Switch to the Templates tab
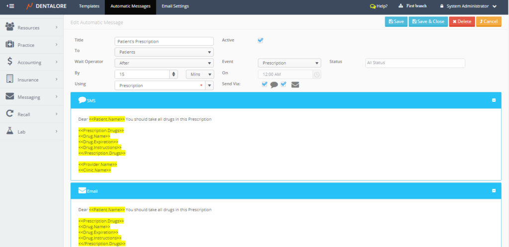The height and width of the screenshot is (247, 509). click(89, 6)
